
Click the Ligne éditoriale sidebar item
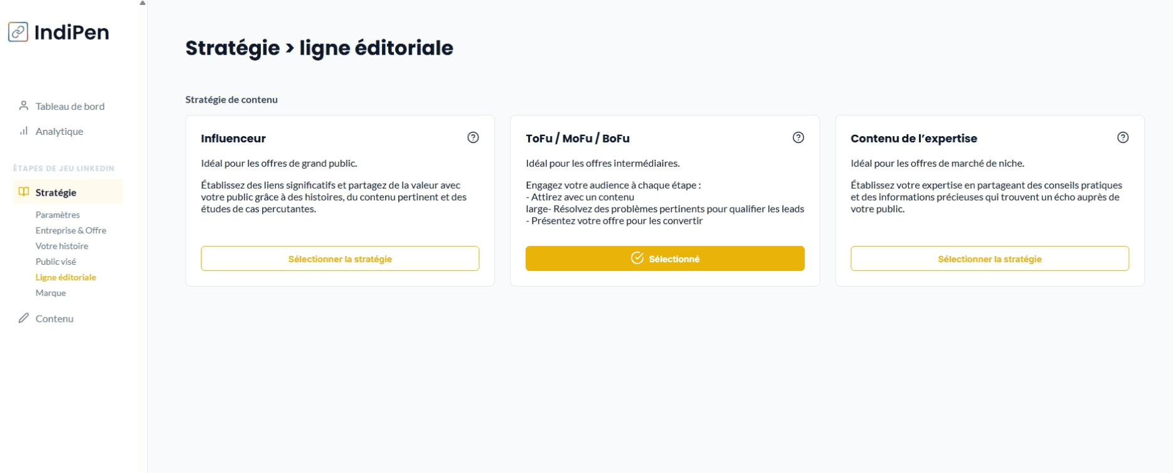click(66, 277)
